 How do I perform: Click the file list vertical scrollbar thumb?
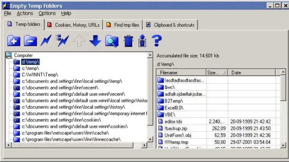[x=283, y=88]
